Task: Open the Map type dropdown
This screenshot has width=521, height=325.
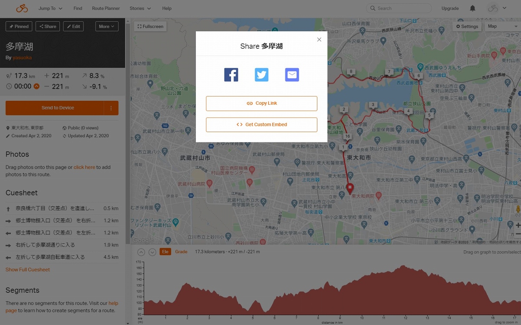Action: pos(502,27)
